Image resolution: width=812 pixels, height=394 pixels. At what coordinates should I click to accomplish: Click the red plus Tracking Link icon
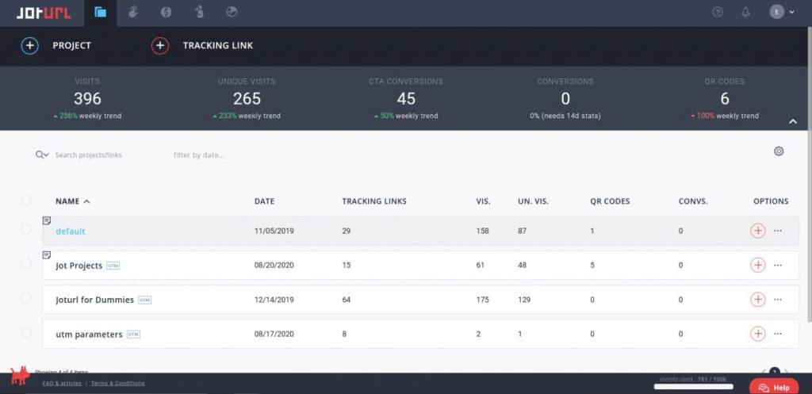click(x=160, y=45)
